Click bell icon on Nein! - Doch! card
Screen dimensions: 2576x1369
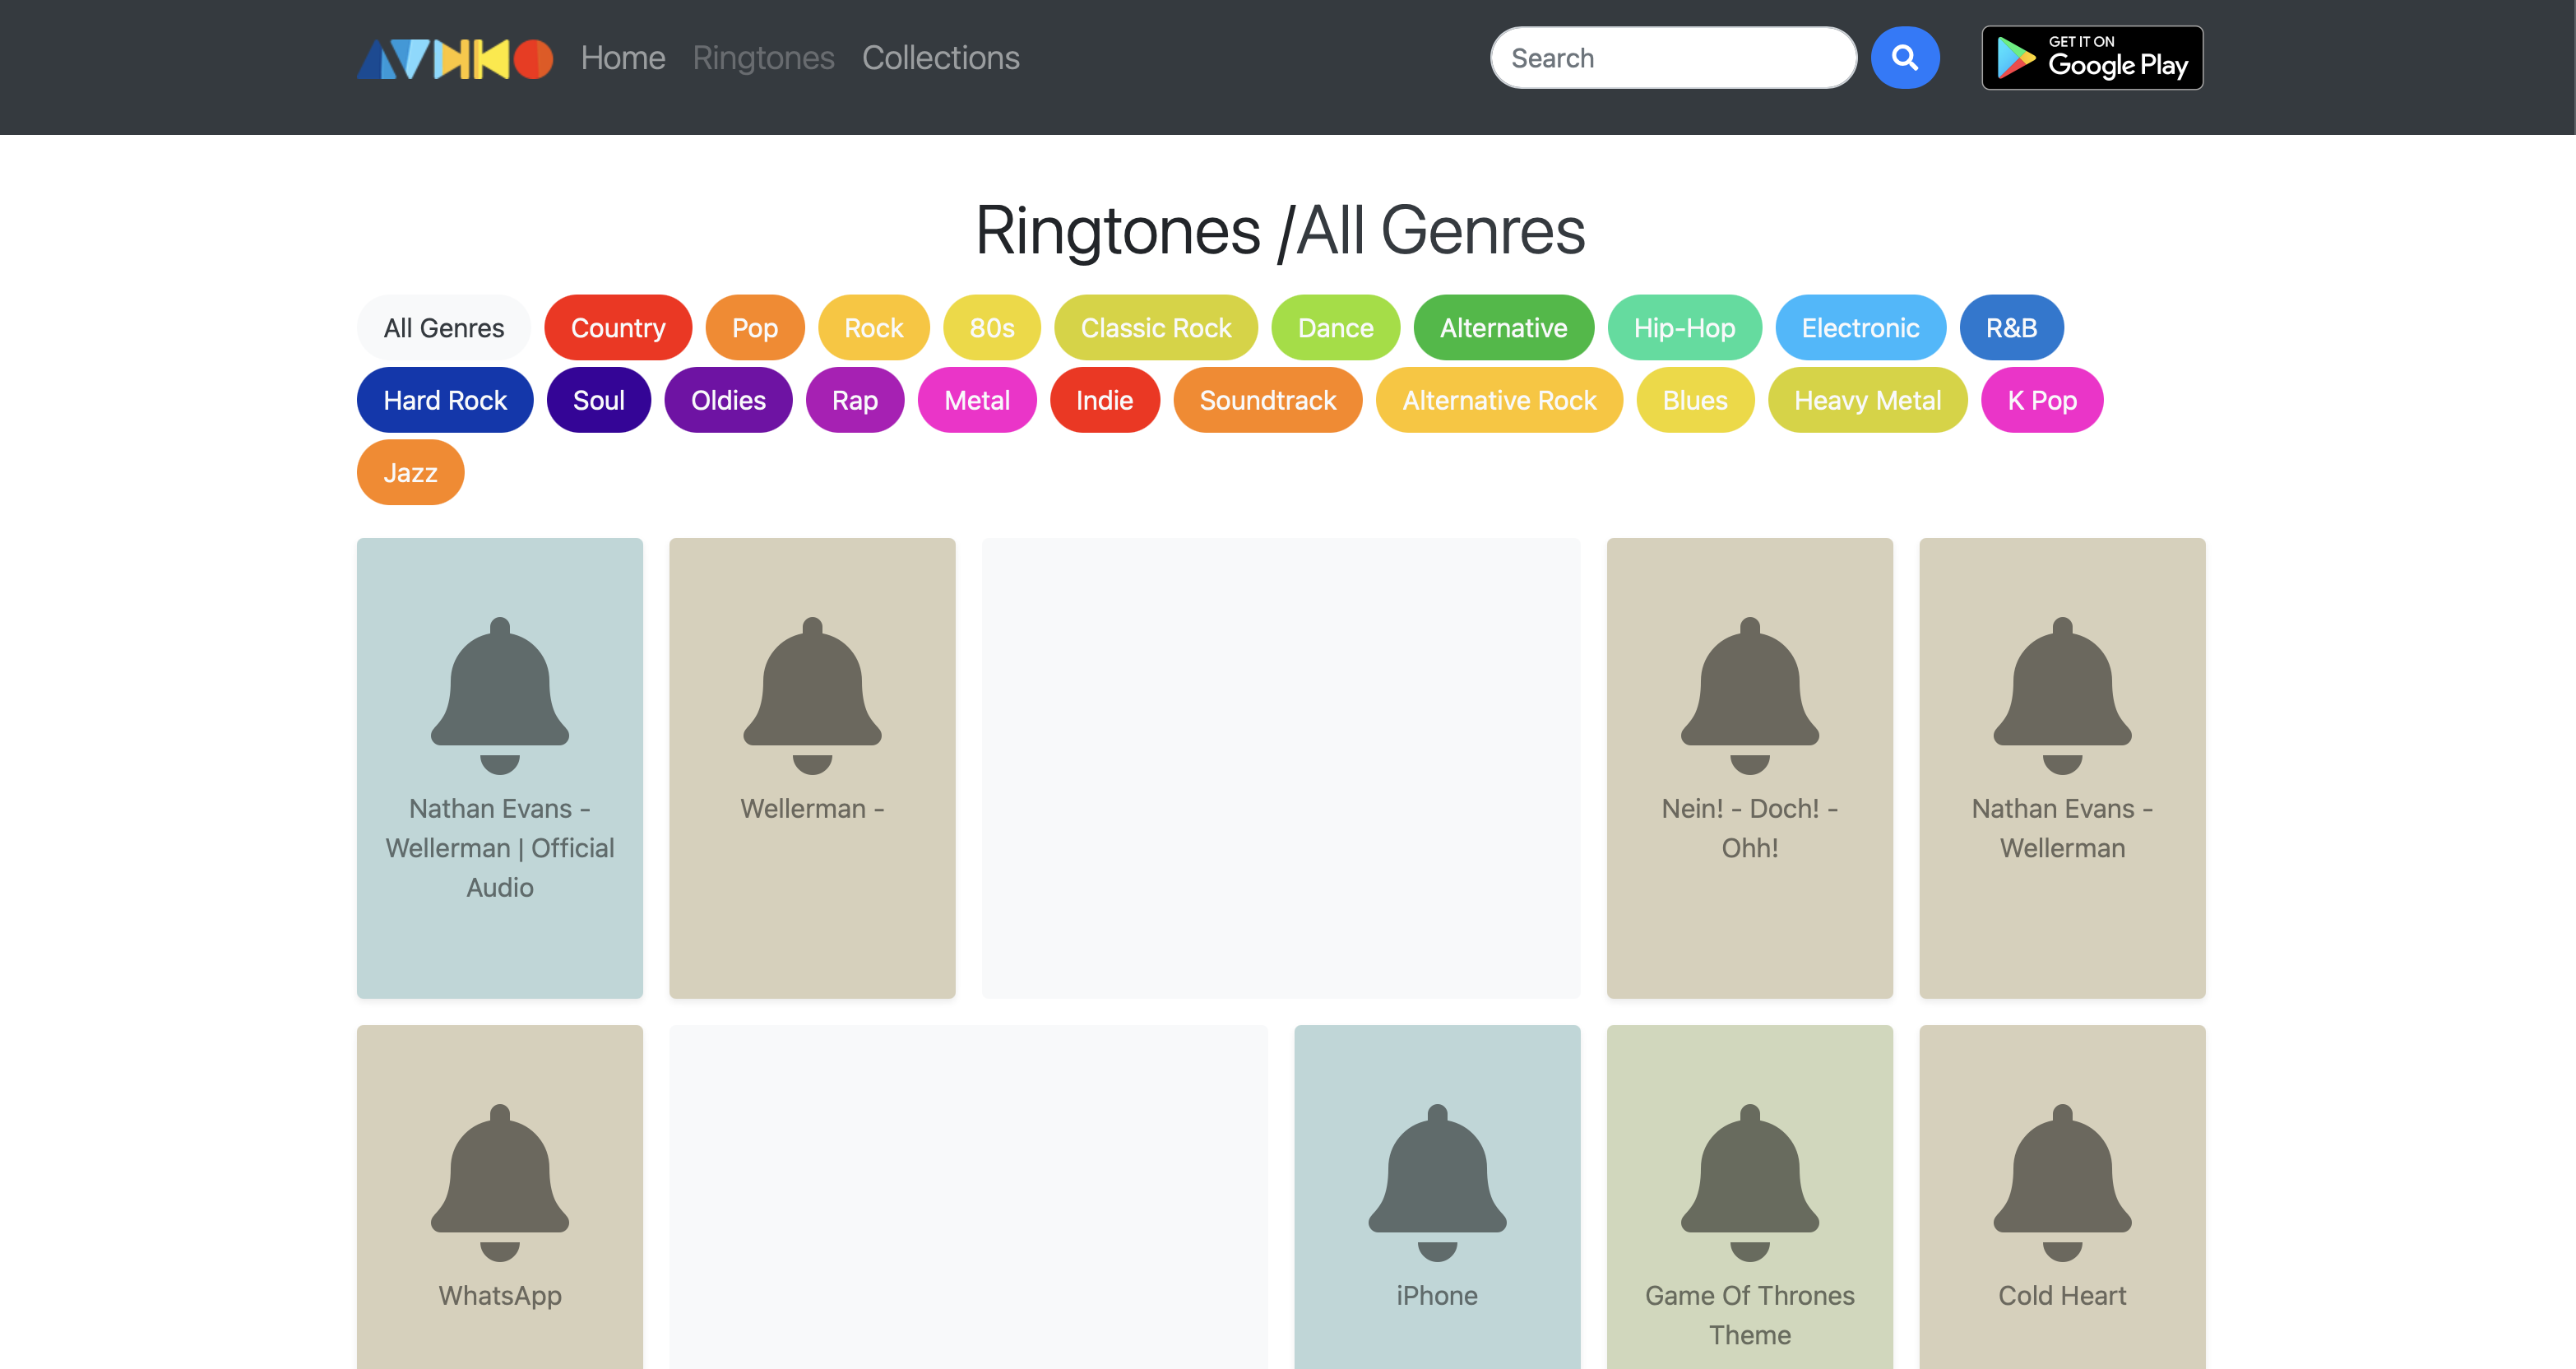pyautogui.click(x=1749, y=694)
